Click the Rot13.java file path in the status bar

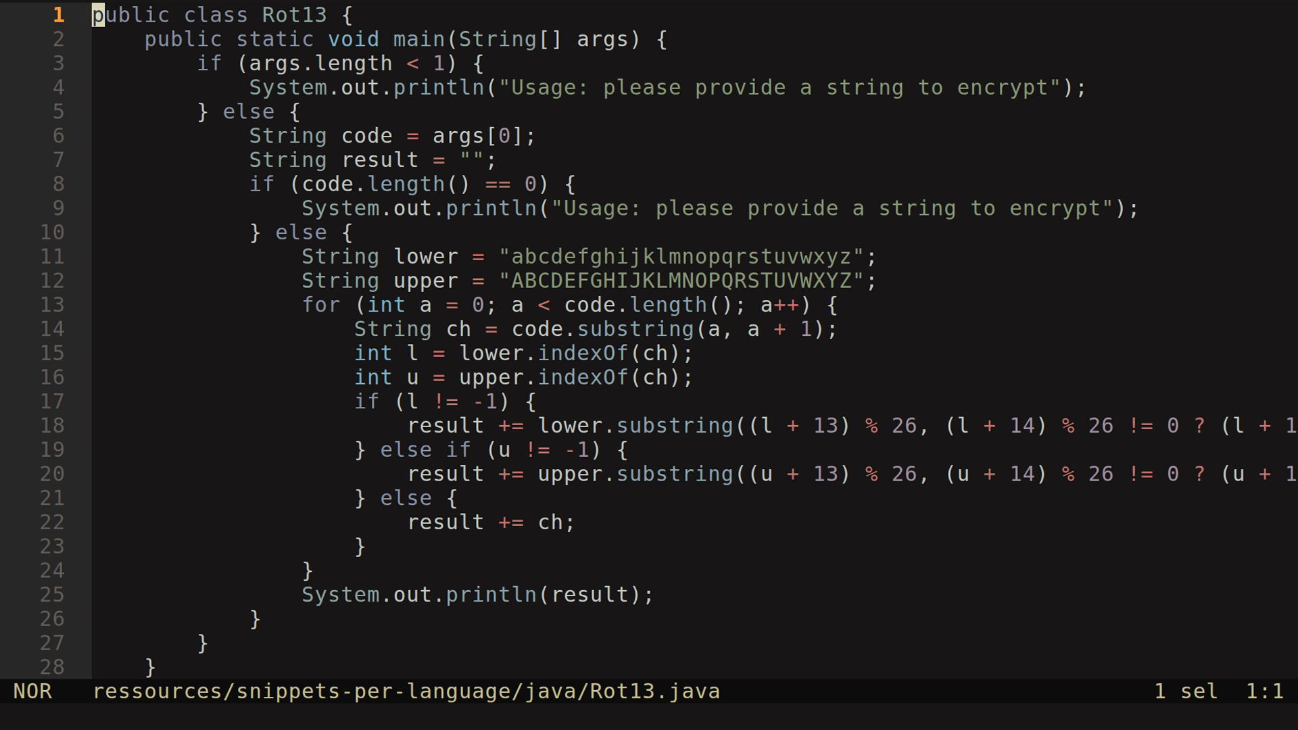[x=406, y=691]
